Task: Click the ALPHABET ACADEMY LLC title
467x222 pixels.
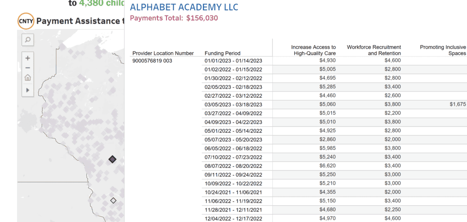Action: coord(184,7)
